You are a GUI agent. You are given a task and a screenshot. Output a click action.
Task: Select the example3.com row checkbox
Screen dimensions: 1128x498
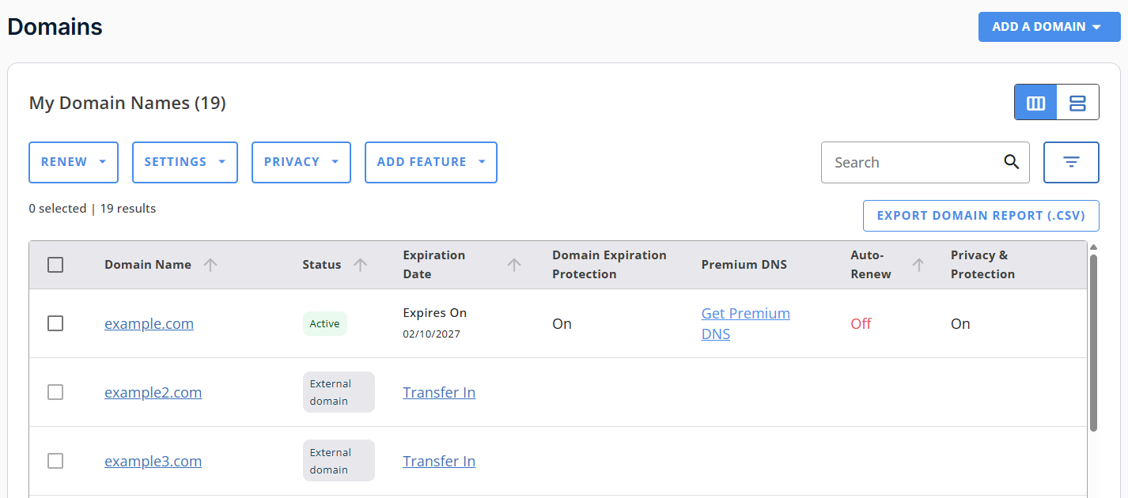point(55,461)
